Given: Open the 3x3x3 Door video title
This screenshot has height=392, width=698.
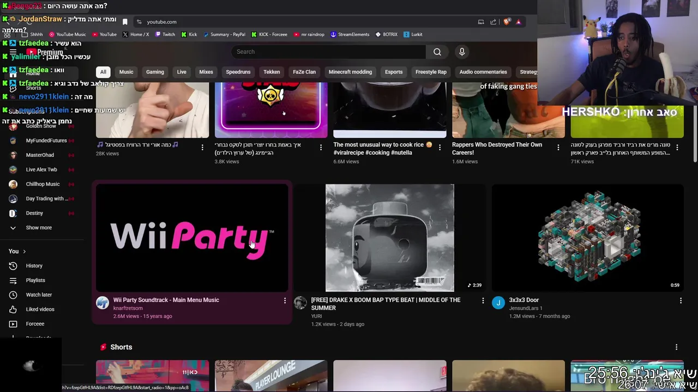Looking at the screenshot, I should coord(523,300).
